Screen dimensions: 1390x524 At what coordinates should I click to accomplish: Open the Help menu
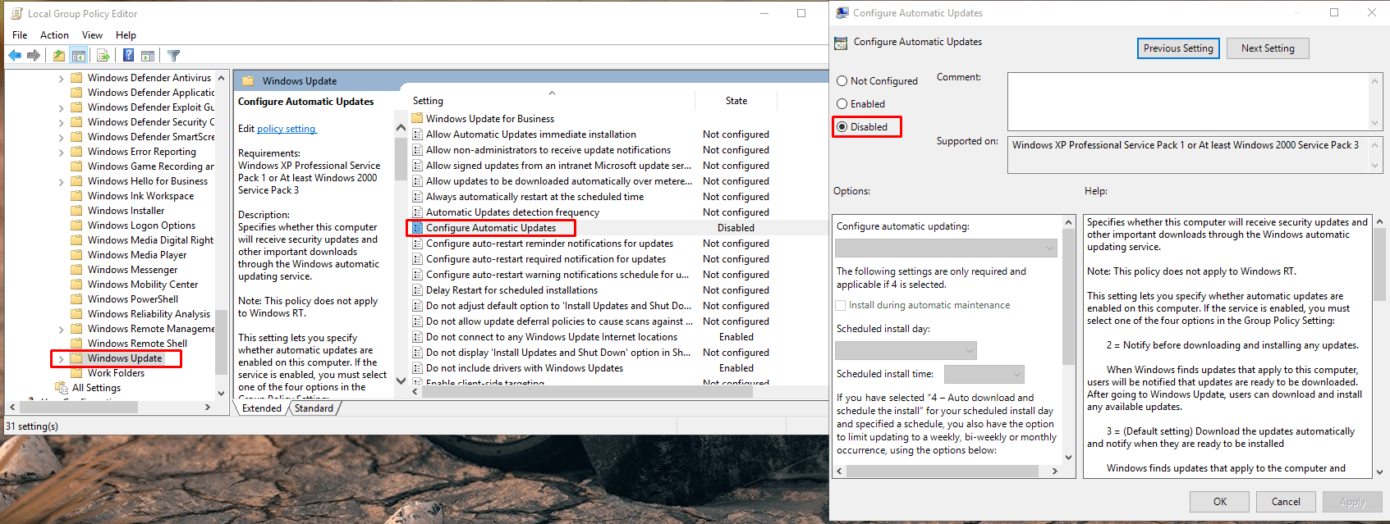coord(126,35)
